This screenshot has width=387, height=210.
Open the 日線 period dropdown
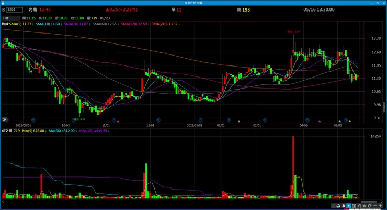(x=10, y=18)
